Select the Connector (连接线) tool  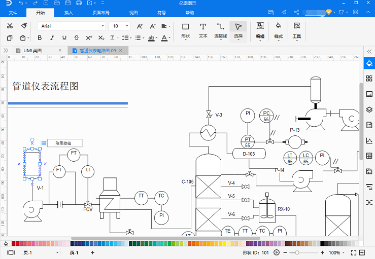tap(221, 31)
